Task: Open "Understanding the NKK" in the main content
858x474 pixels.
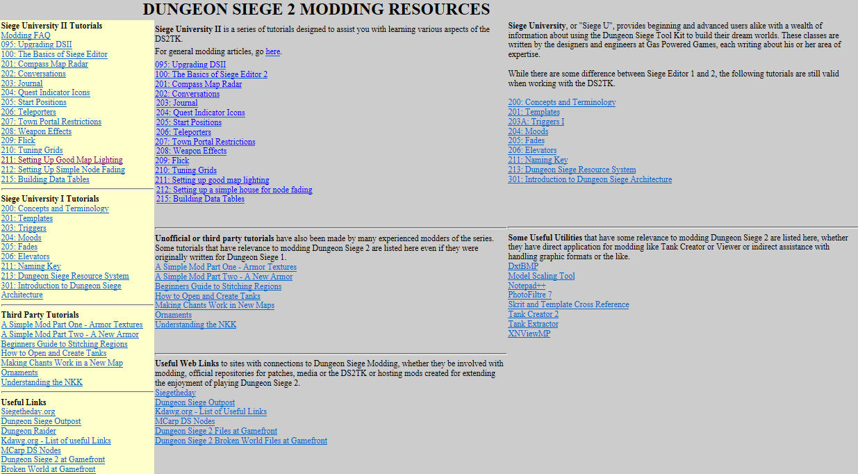Action: 195,325
